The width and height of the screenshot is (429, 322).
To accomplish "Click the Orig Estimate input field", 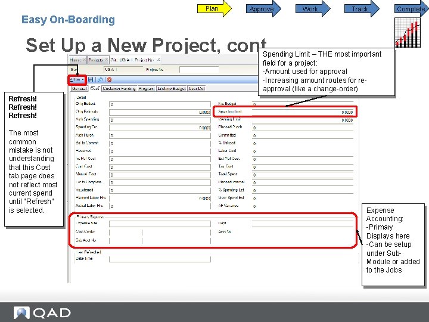I will point(160,112).
